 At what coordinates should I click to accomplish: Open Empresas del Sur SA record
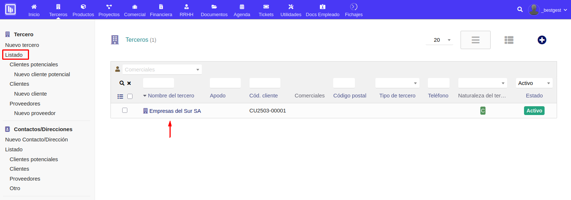(x=175, y=111)
